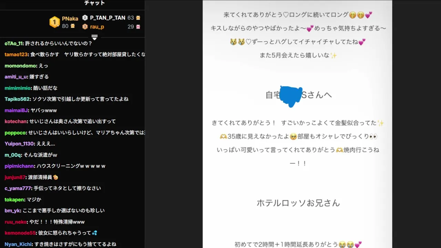Click the gift icon next to 63
The image size is (441, 248).
[138, 18]
